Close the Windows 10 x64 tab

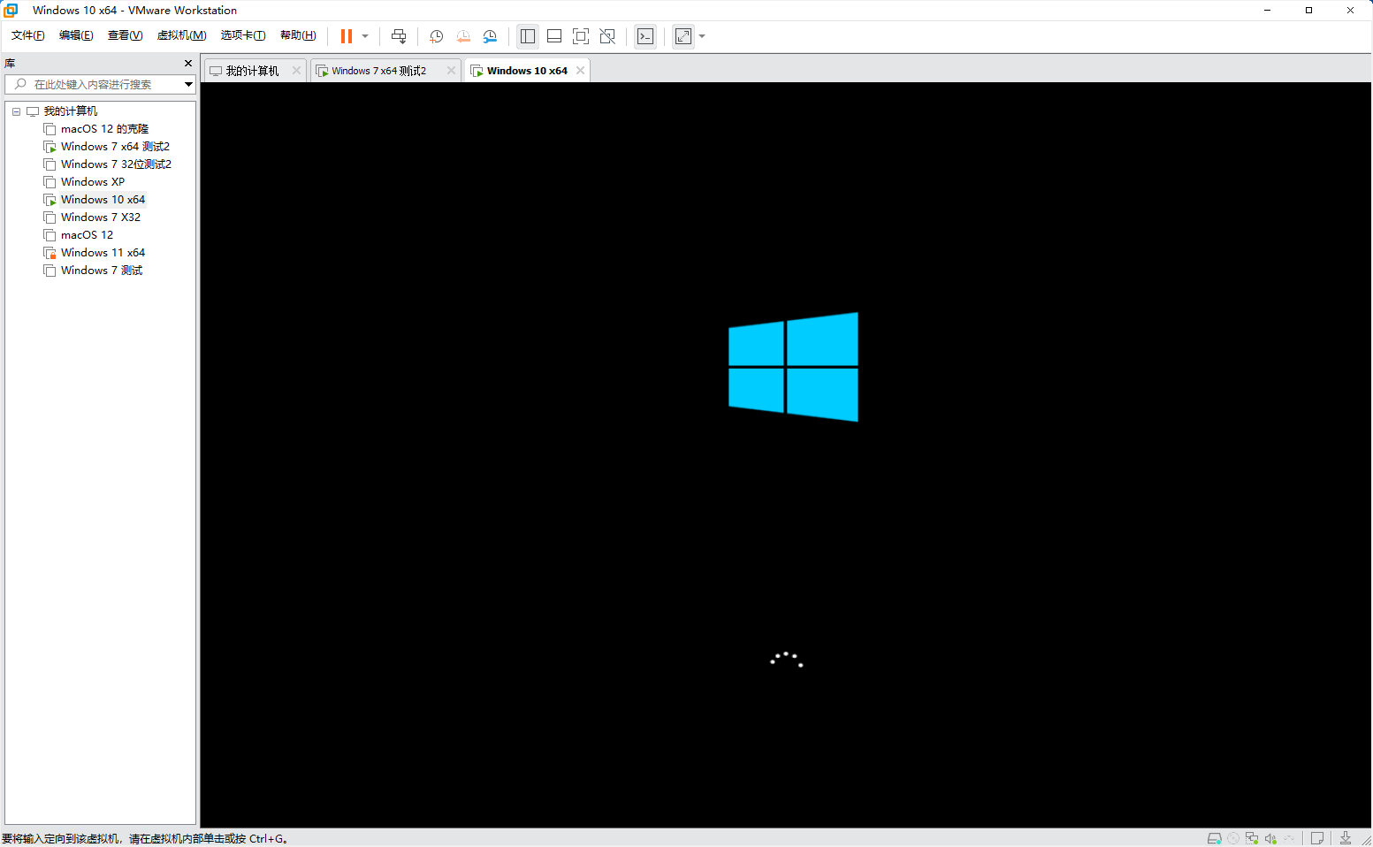(580, 71)
